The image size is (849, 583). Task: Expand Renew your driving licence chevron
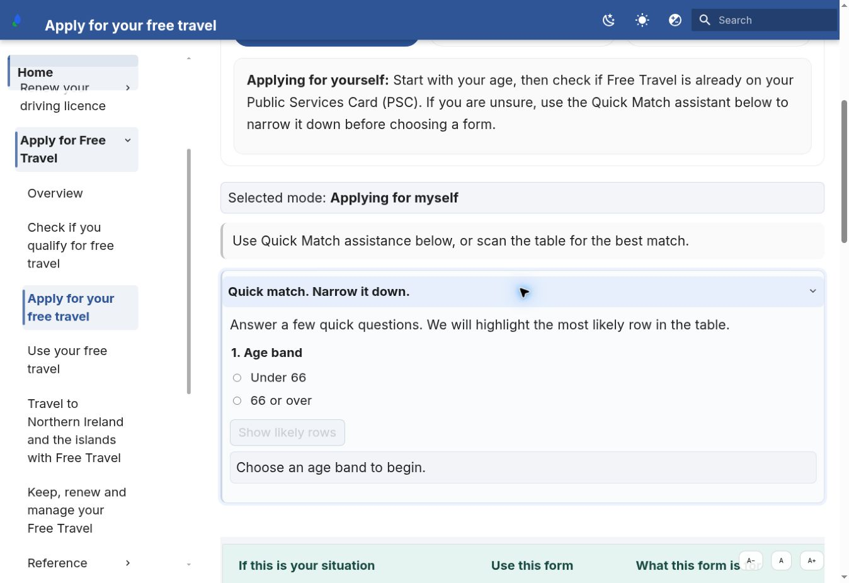pyautogui.click(x=128, y=88)
